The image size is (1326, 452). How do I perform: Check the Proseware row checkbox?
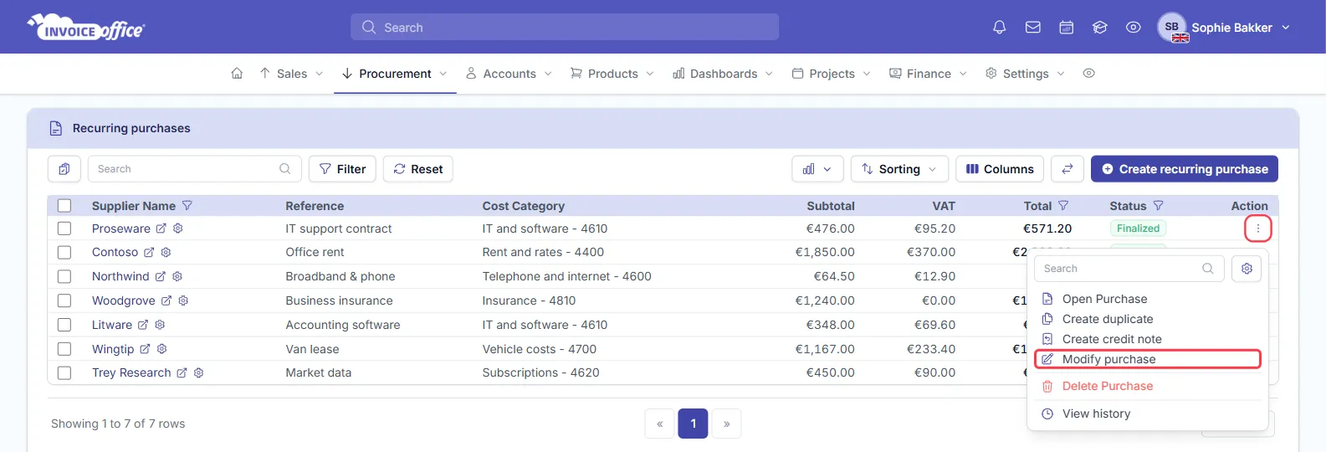point(64,229)
